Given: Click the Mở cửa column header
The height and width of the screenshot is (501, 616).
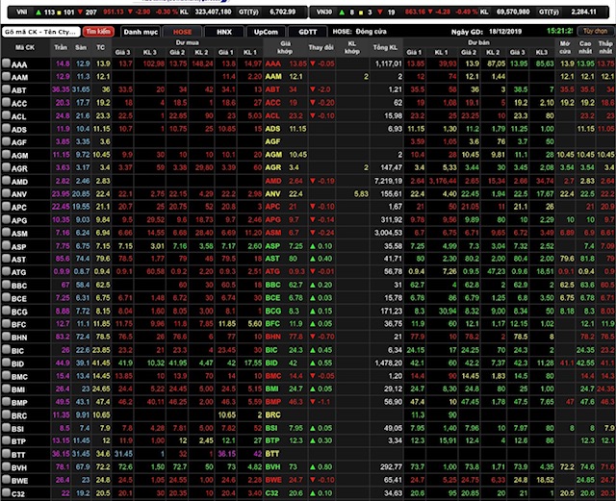Looking at the screenshot, I should click(565, 47).
